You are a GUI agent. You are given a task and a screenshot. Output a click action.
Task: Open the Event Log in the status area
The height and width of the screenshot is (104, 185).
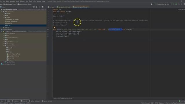[182, 101]
